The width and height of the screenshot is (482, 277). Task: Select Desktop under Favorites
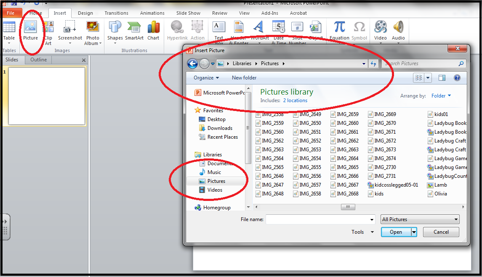(x=212, y=119)
